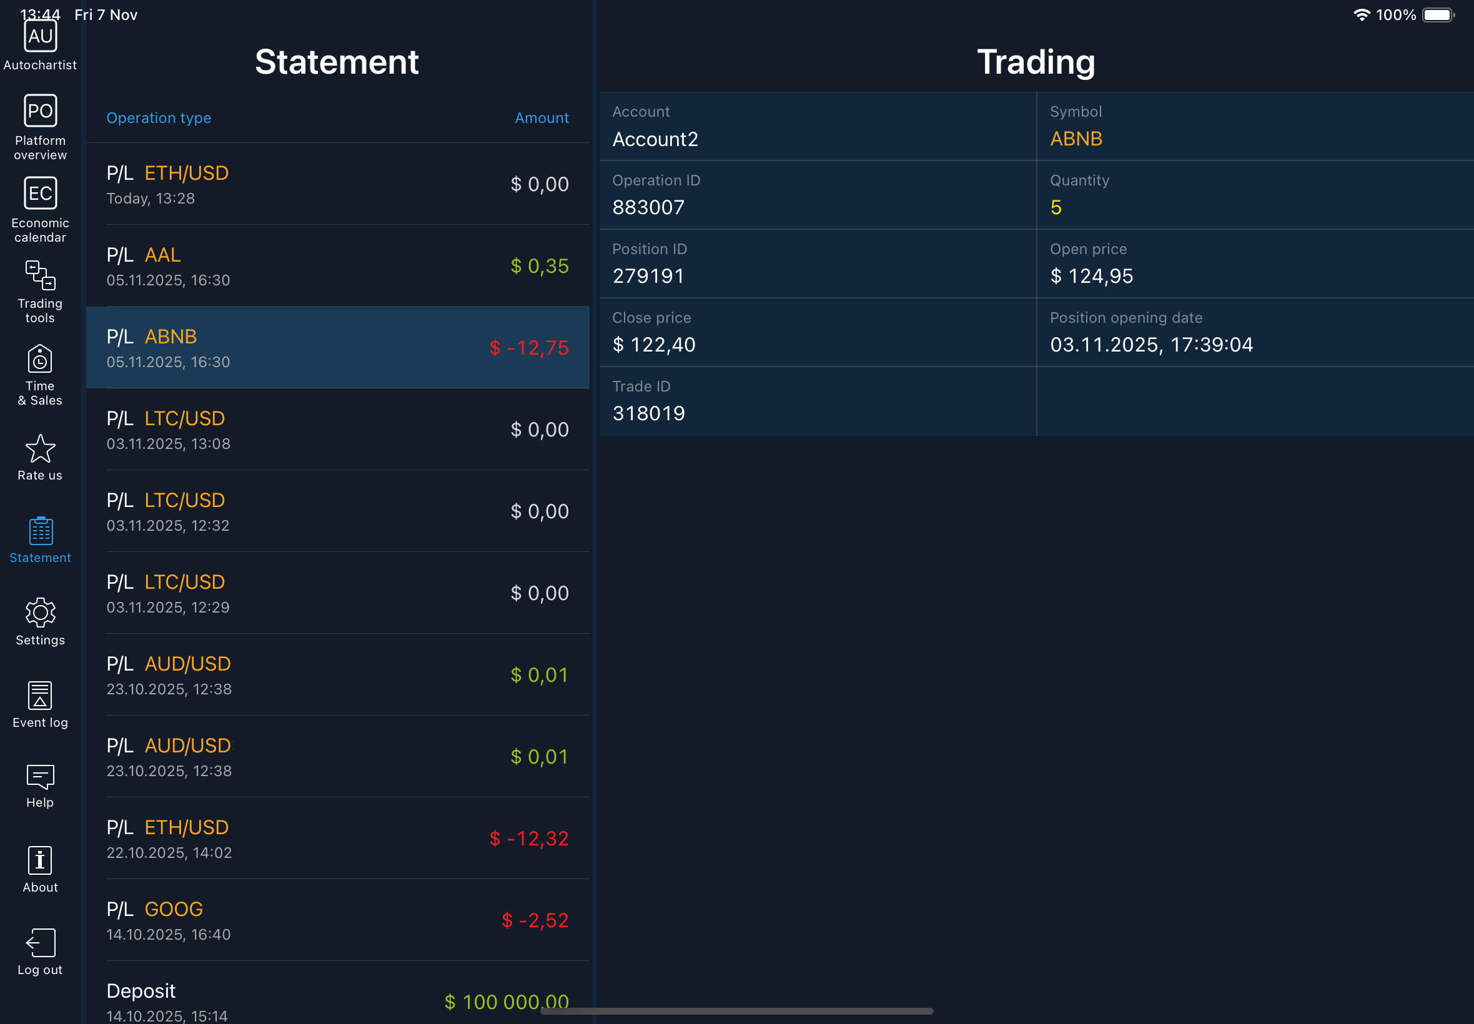This screenshot has height=1024, width=1474.
Task: Open the Event log icon
Action: tap(40, 696)
